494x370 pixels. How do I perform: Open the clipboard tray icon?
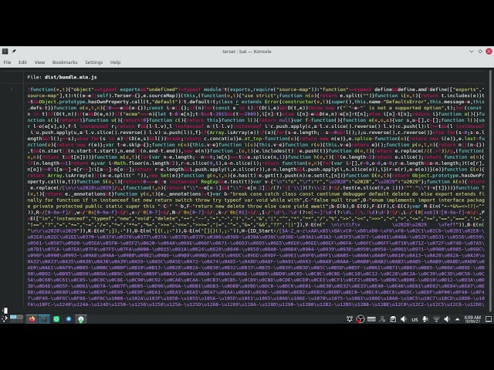click(393, 319)
